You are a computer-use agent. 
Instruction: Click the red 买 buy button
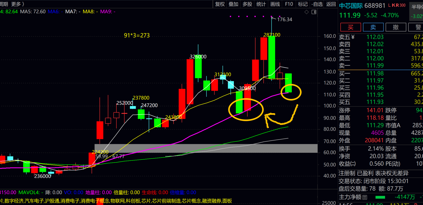(351, 27)
